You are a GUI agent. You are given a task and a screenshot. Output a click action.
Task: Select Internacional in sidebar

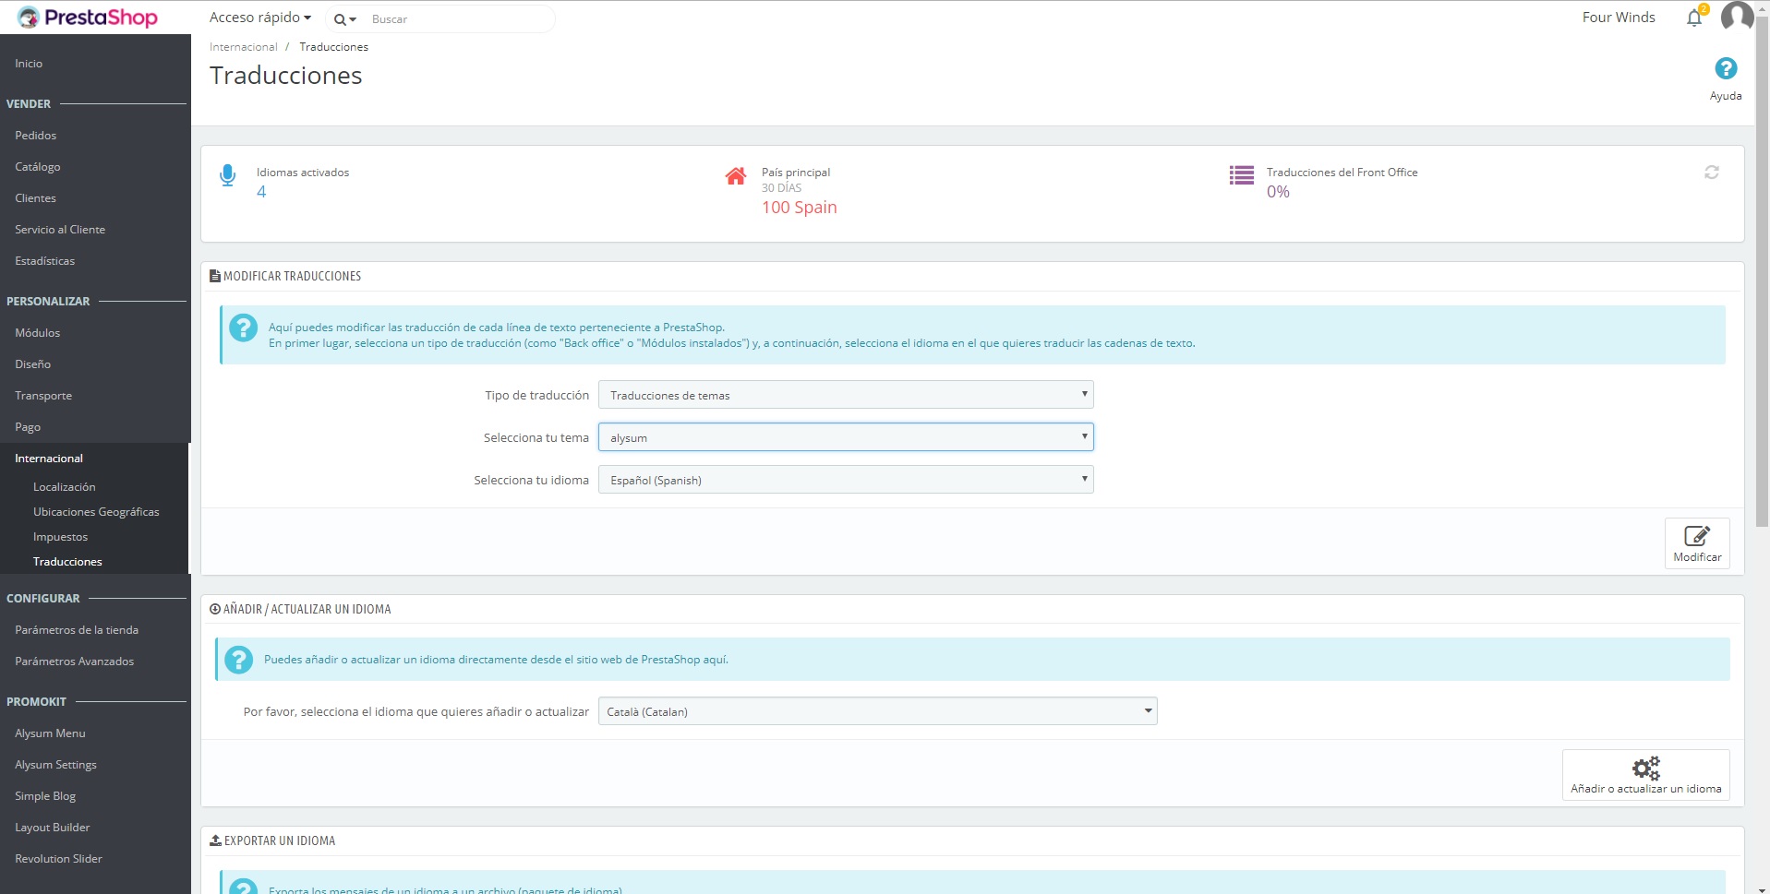pyautogui.click(x=49, y=459)
